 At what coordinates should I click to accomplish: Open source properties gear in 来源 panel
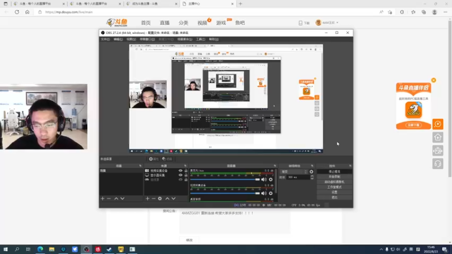click(160, 199)
